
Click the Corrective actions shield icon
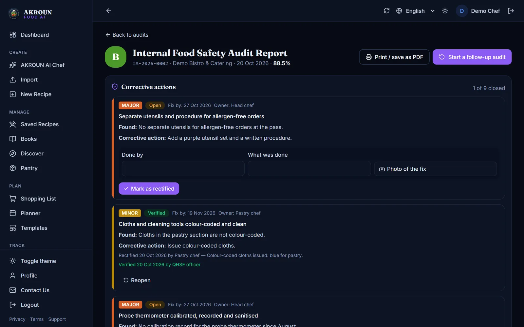pyautogui.click(x=115, y=87)
